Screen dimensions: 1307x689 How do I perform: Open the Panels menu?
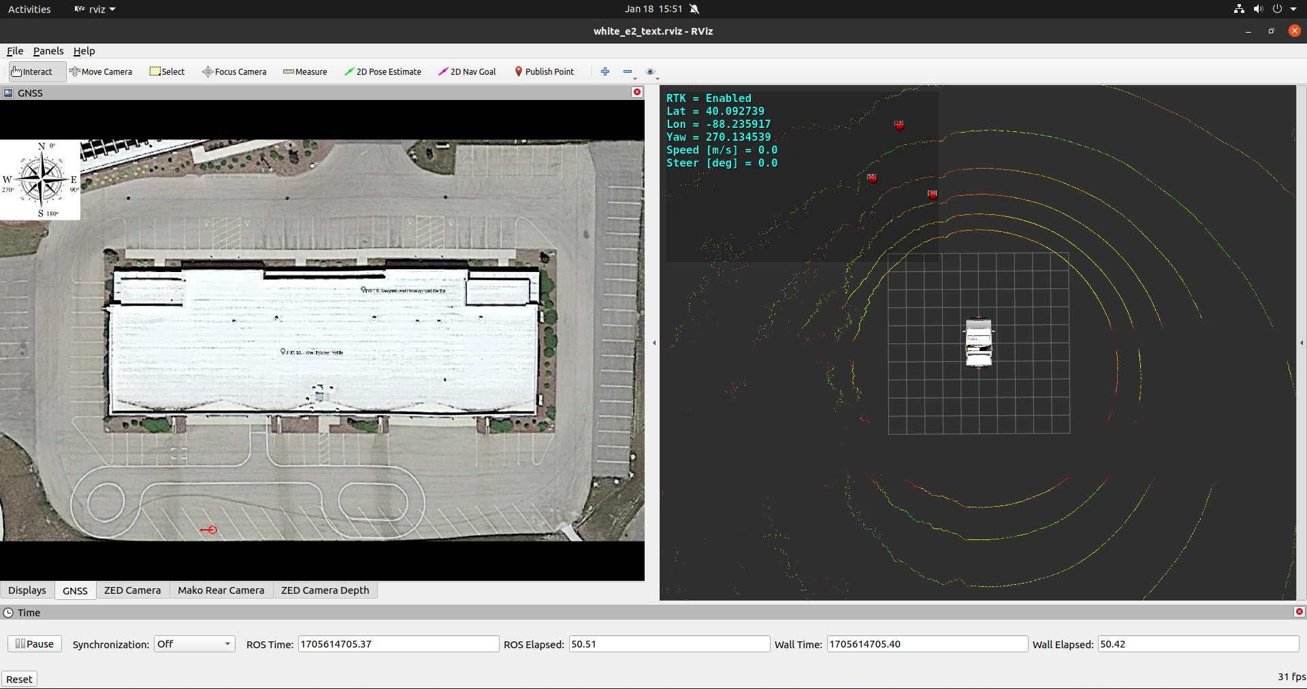pyautogui.click(x=48, y=51)
